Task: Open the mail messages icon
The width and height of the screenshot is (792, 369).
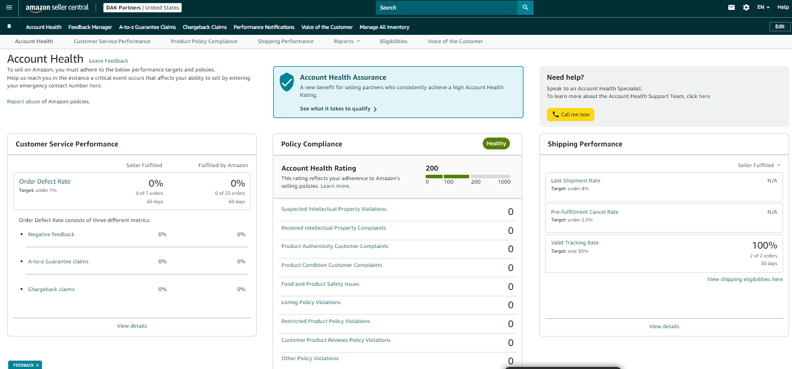Action: [x=732, y=8]
